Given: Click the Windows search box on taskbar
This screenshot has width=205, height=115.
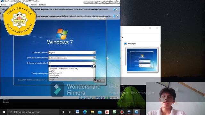Looking at the screenshot, I should (x=33, y=112).
